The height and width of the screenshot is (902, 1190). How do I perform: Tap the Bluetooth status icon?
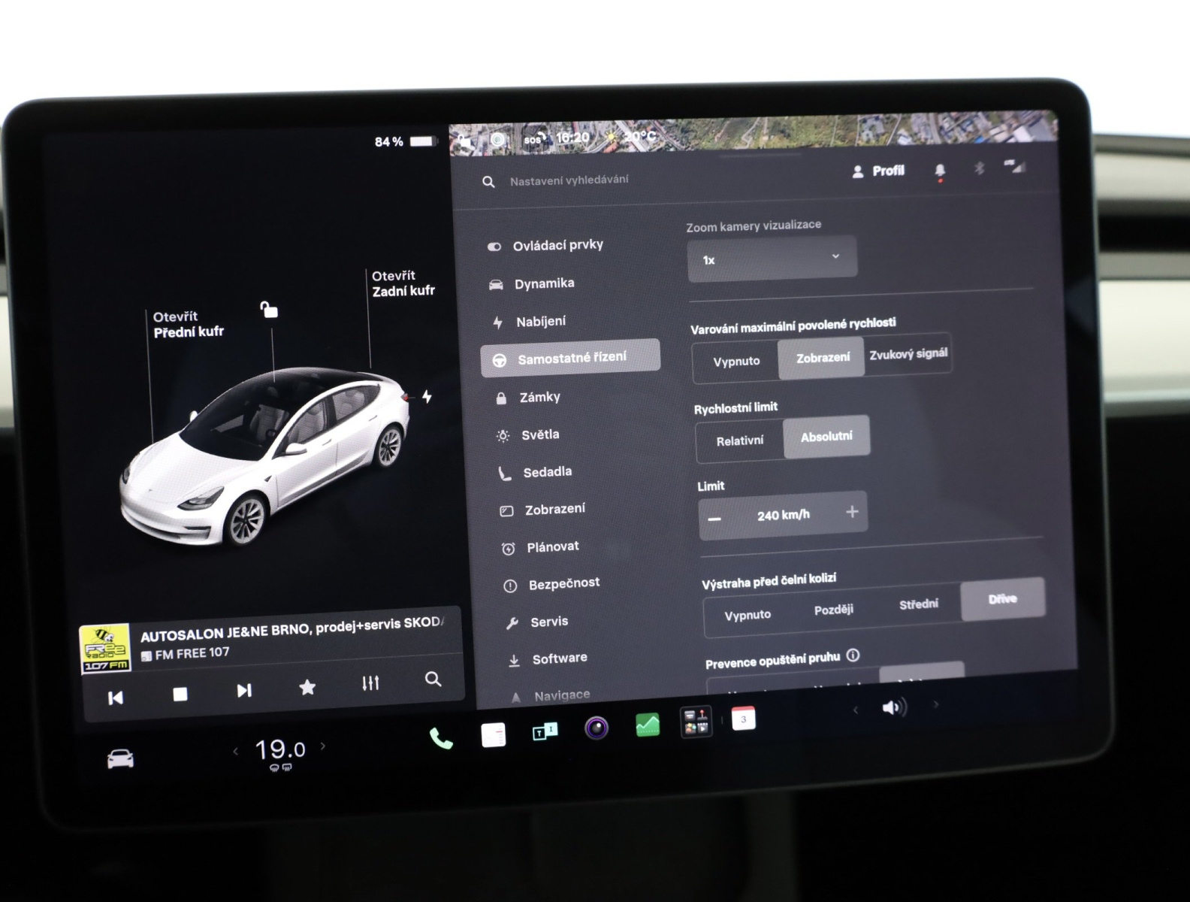[979, 168]
